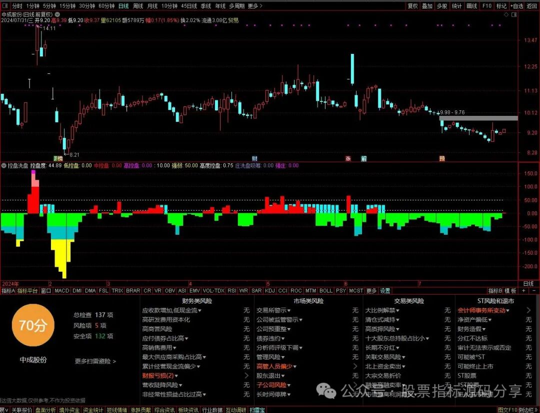Apply the BOLL indicator
Image resolution: width=540 pixels, height=413 pixels.
click(326, 291)
